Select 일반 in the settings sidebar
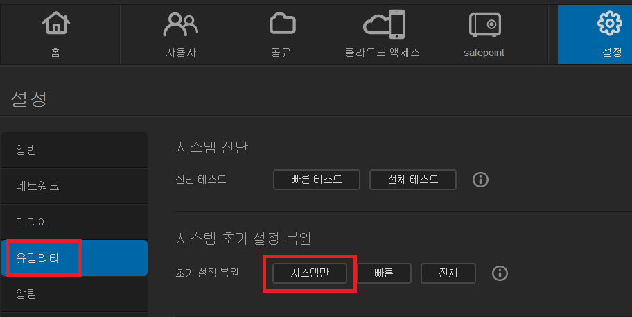 [74, 150]
